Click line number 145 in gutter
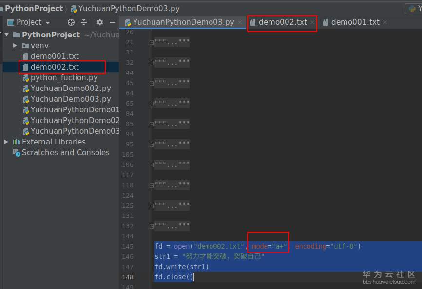The image size is (422, 289). point(128,246)
